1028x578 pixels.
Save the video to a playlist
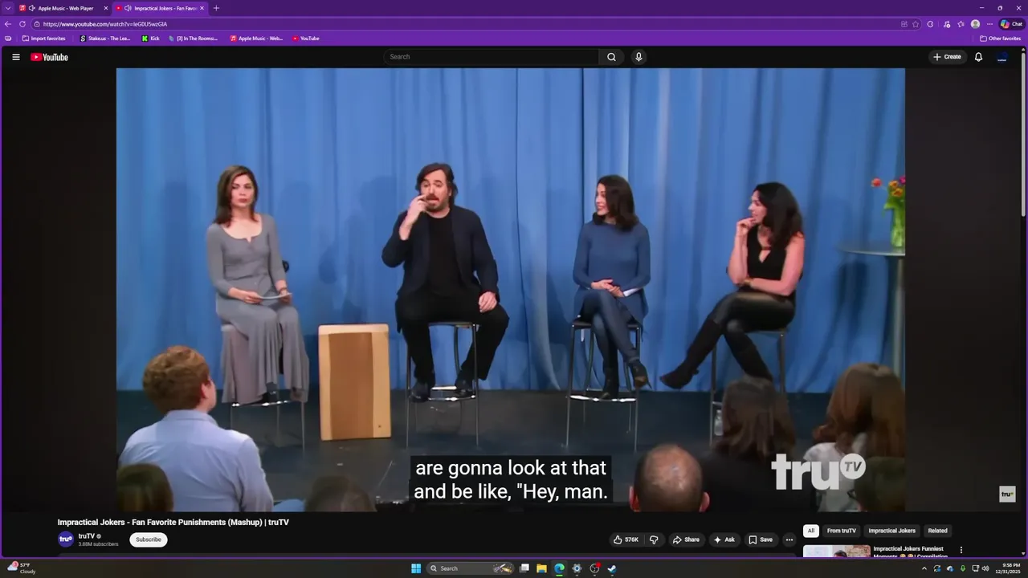[x=760, y=539]
